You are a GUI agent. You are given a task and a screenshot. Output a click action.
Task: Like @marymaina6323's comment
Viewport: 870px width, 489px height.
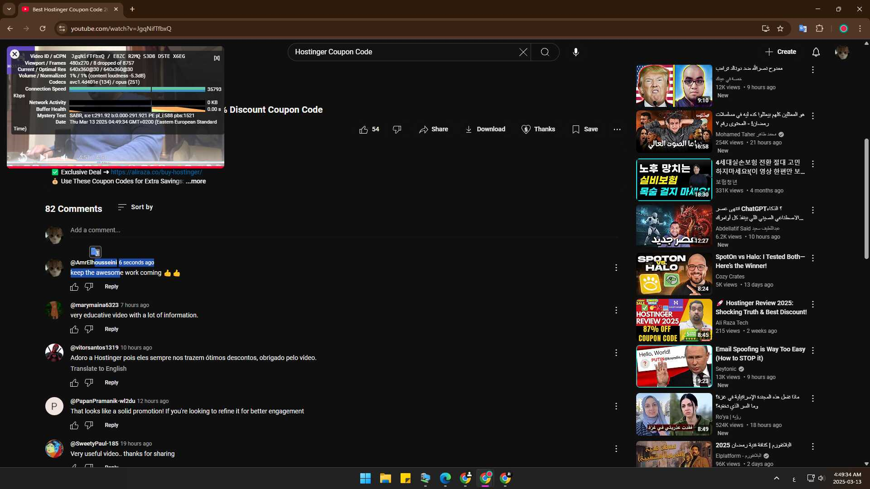(x=74, y=329)
